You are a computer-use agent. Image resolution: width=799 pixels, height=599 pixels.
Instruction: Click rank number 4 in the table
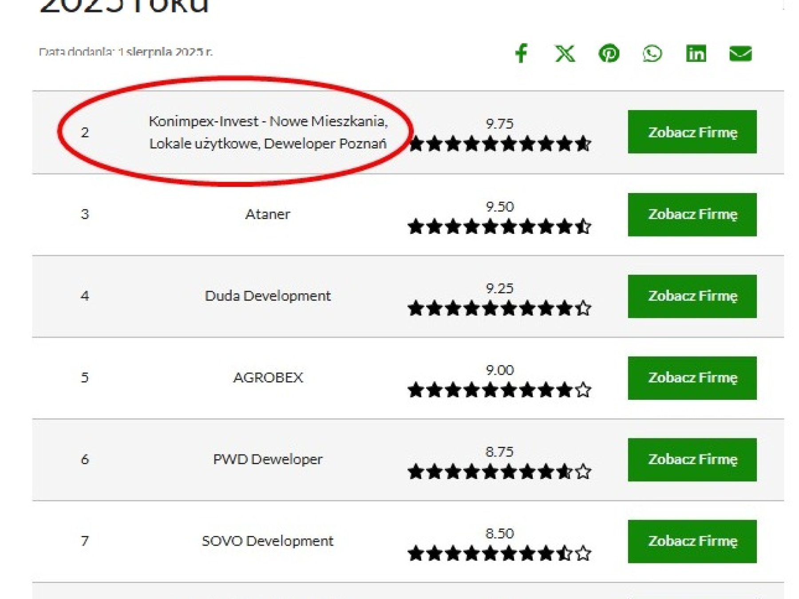coord(85,296)
